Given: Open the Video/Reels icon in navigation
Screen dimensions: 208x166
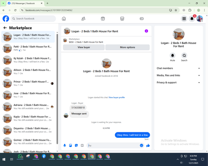Looking at the screenshot, I should click(x=103, y=19).
